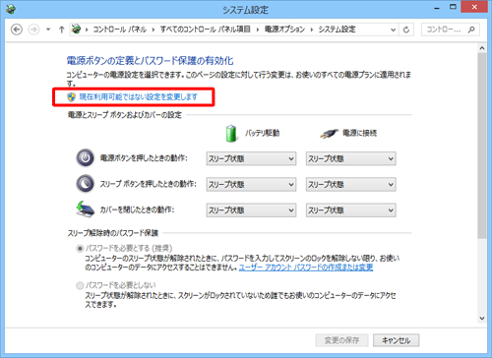Open ユーザー アカウント パスワードの作成または変更 link
The width and height of the screenshot is (492, 358).
306,268
